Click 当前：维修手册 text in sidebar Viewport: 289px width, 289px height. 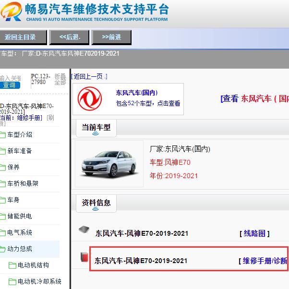pos(21,118)
